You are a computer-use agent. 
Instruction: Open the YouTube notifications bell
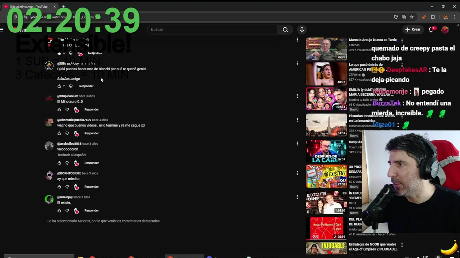coord(431,29)
